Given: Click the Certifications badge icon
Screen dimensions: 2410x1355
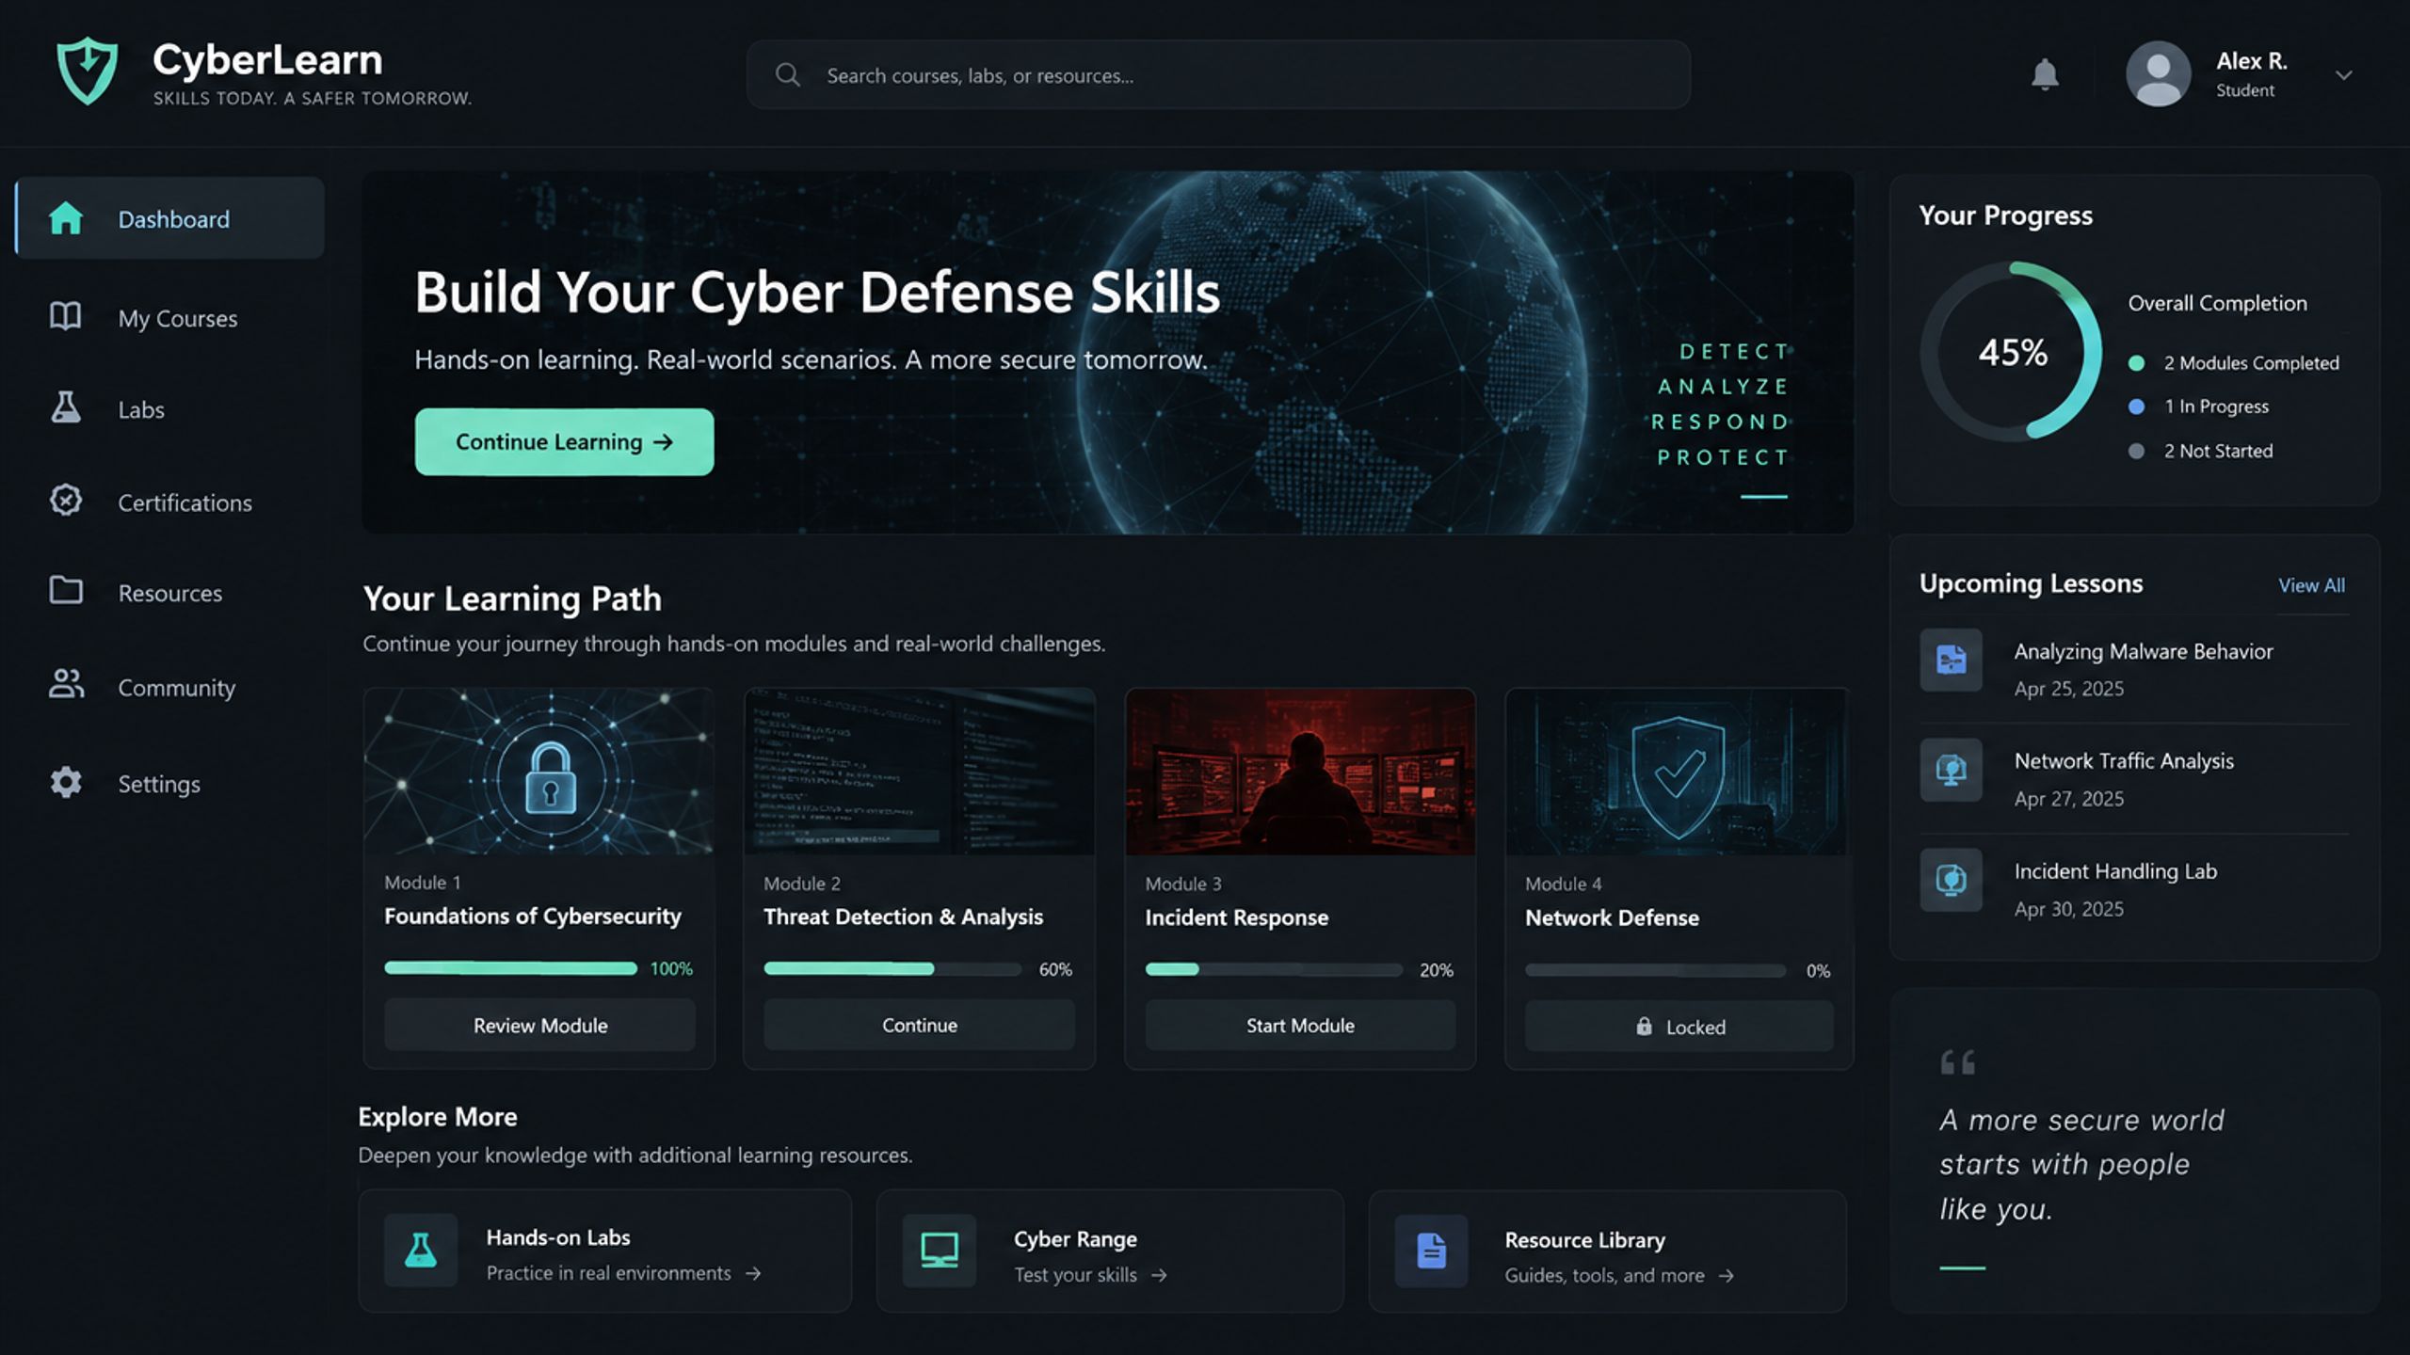Looking at the screenshot, I should tap(65, 501).
